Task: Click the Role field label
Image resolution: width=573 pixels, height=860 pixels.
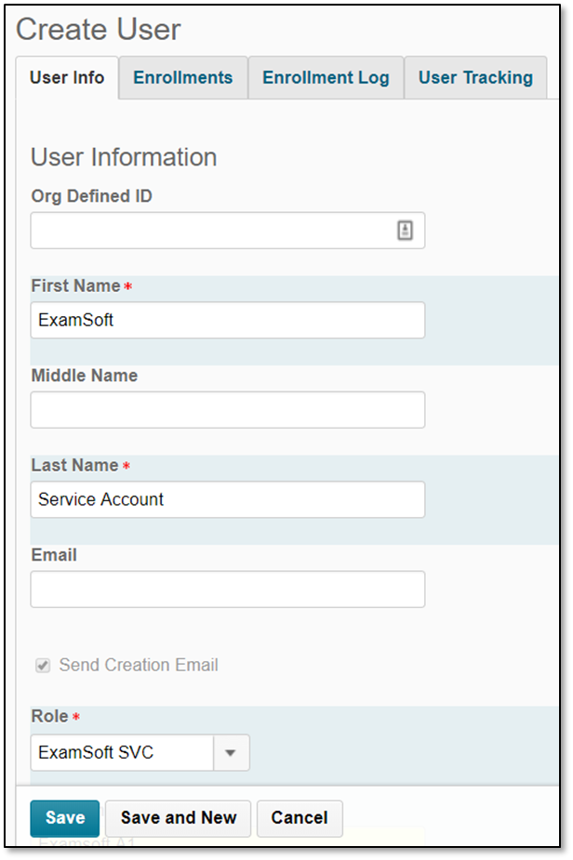Action: (x=50, y=716)
